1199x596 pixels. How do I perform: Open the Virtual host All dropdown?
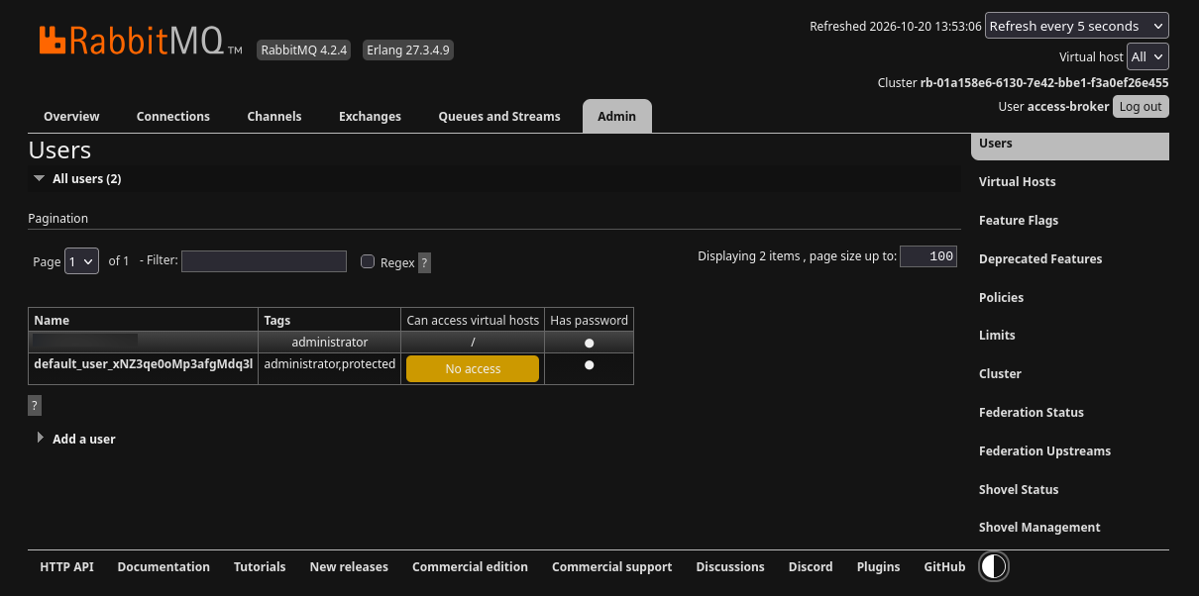[1148, 56]
